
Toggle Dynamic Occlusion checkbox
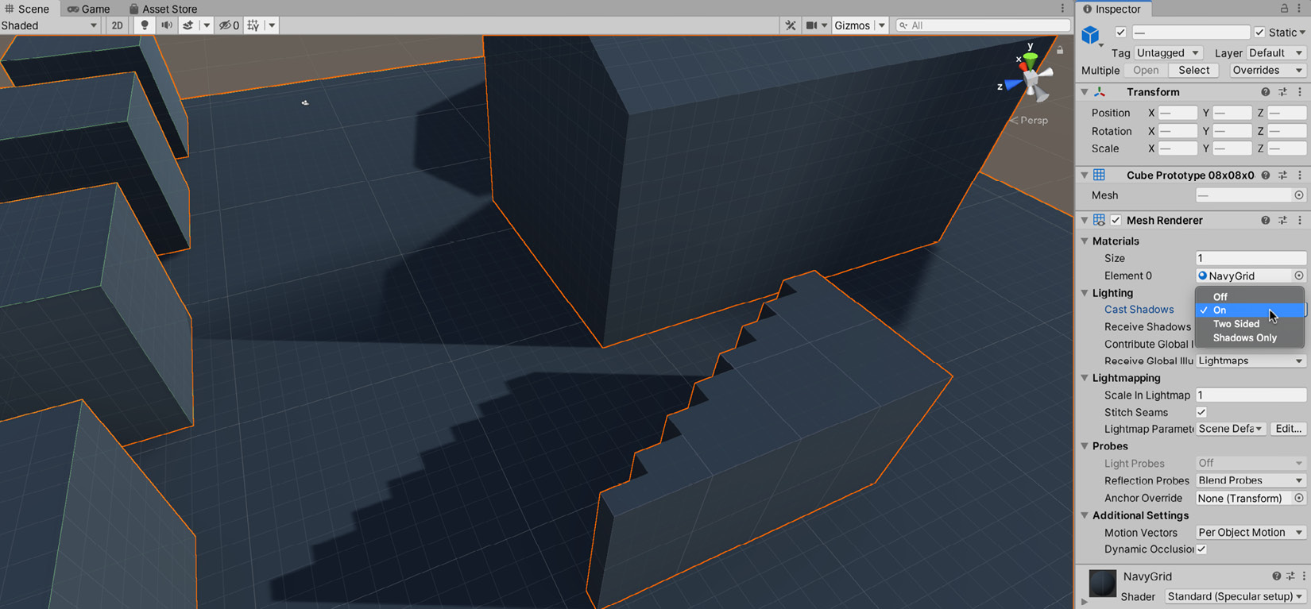(x=1201, y=549)
